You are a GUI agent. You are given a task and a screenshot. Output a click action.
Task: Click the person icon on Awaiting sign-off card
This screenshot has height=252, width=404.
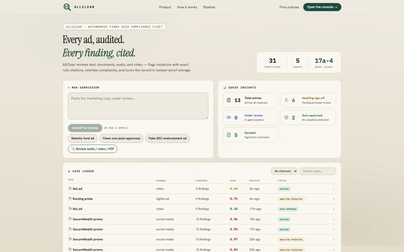[x=286, y=100]
